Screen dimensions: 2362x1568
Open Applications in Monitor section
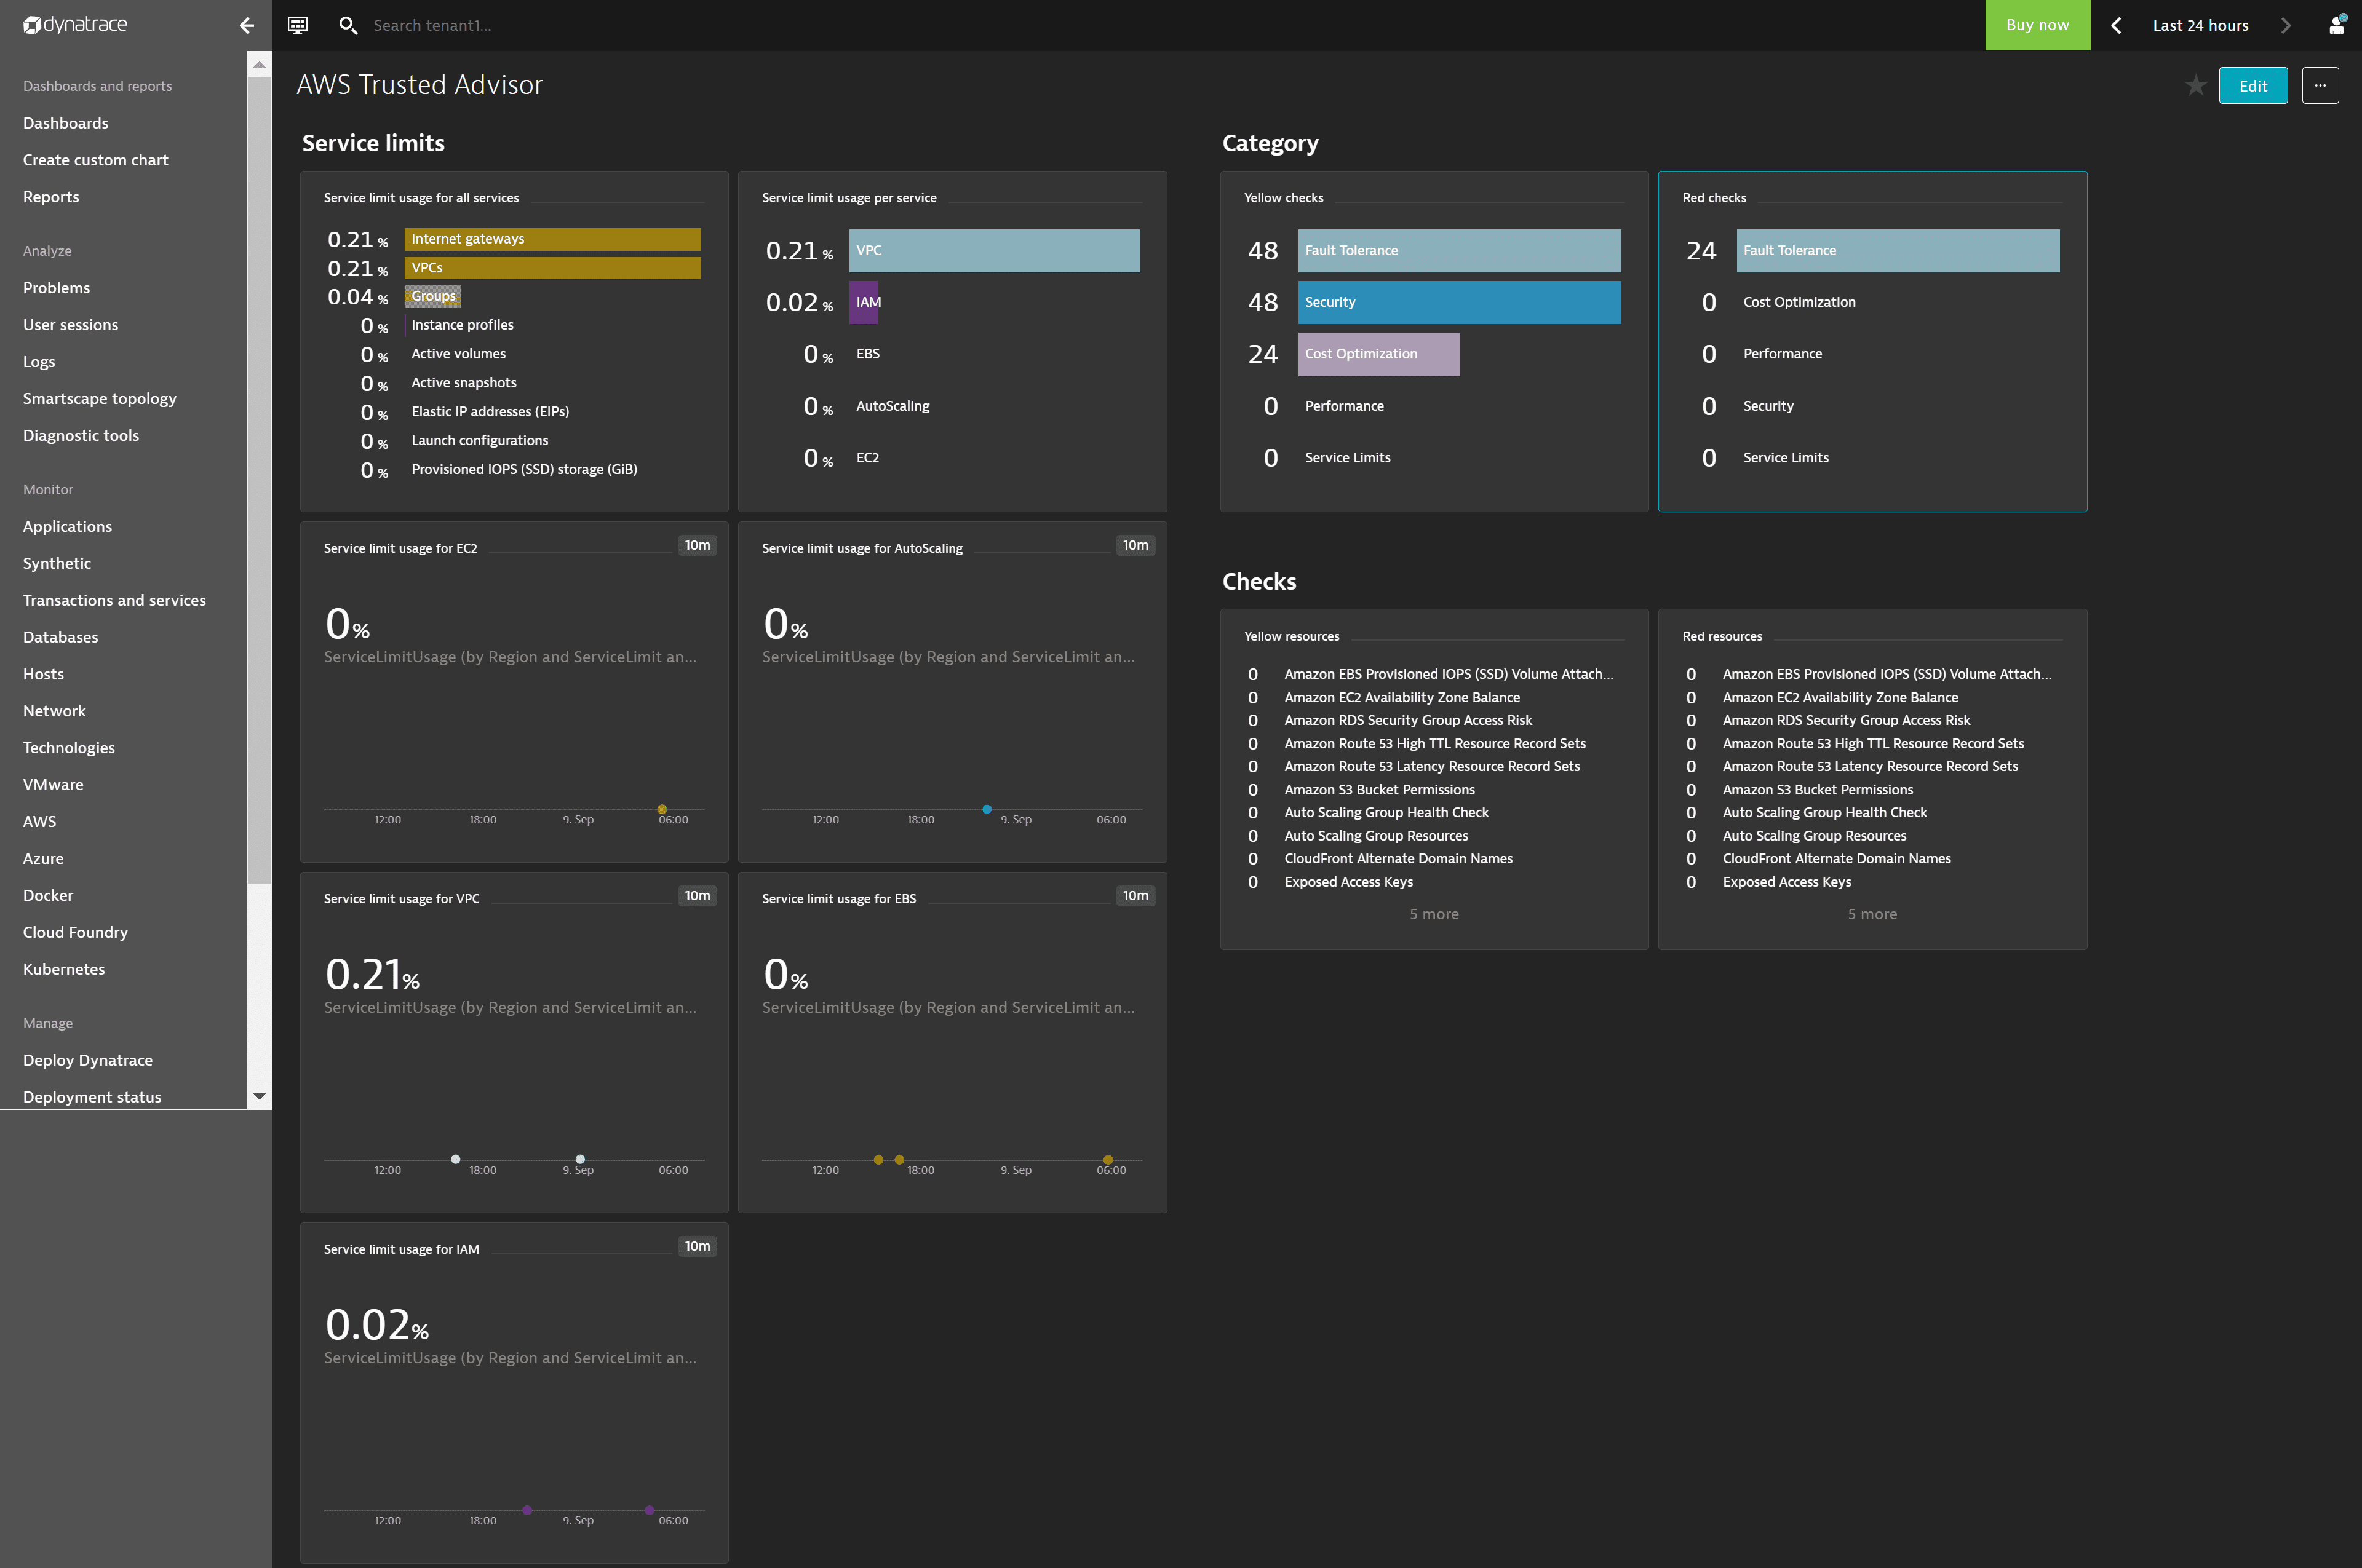(x=67, y=527)
